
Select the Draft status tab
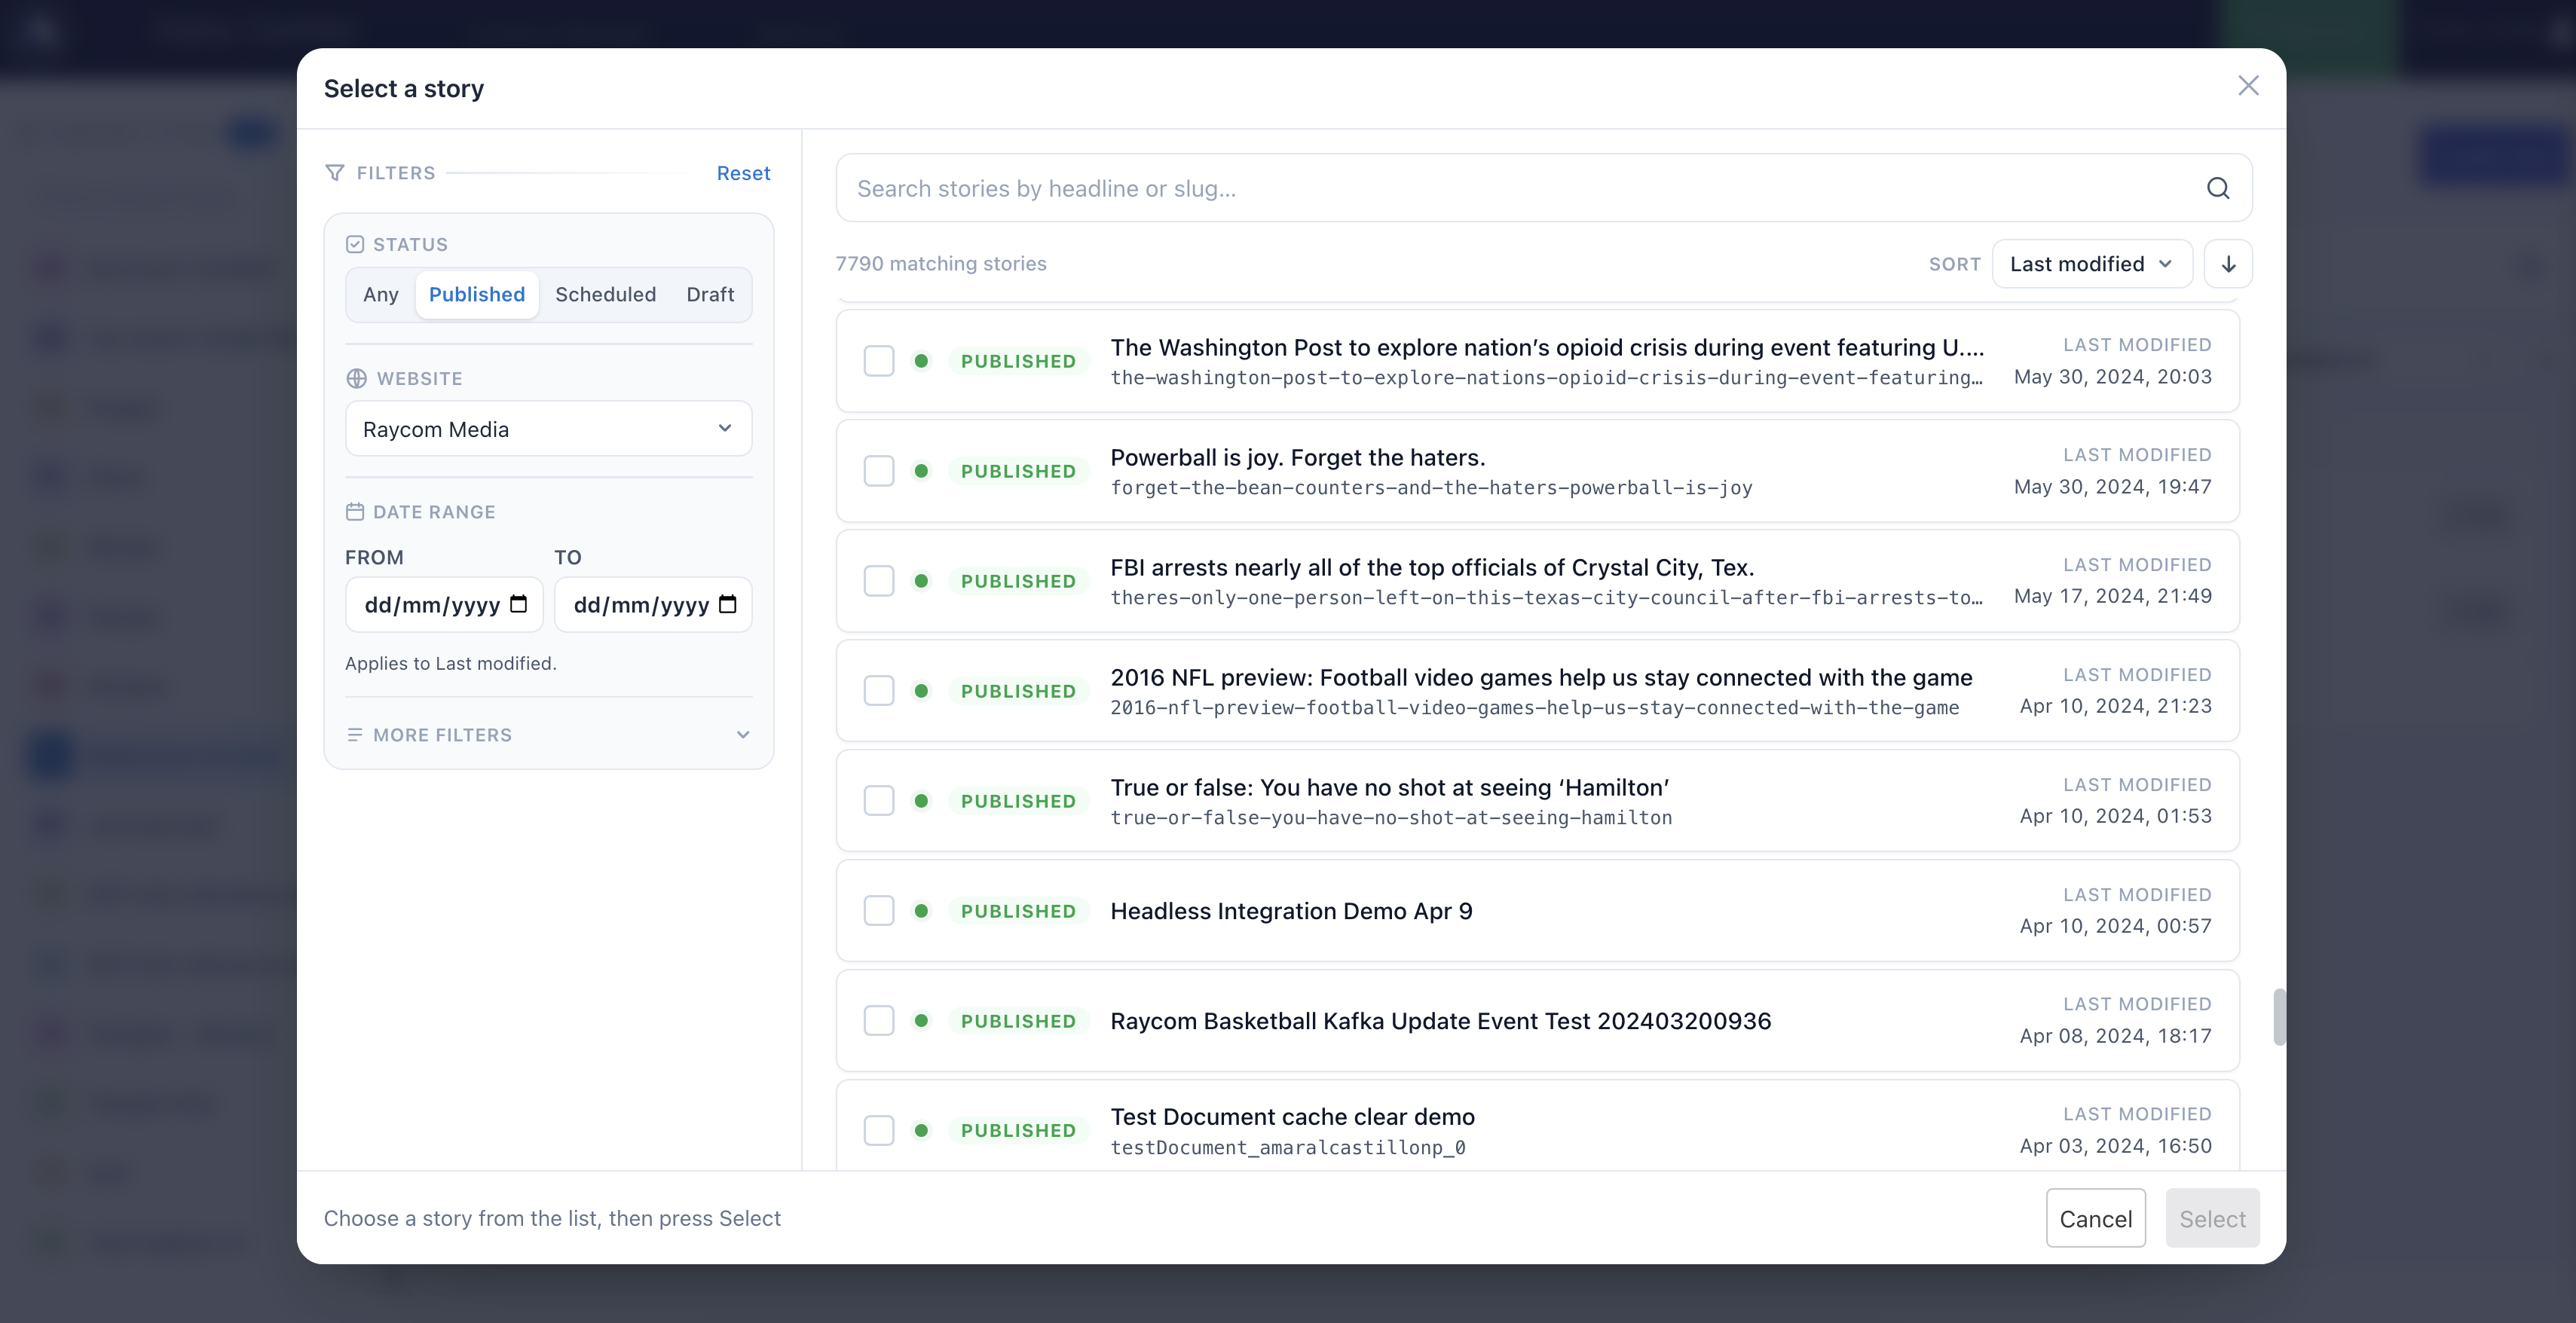[x=710, y=294]
